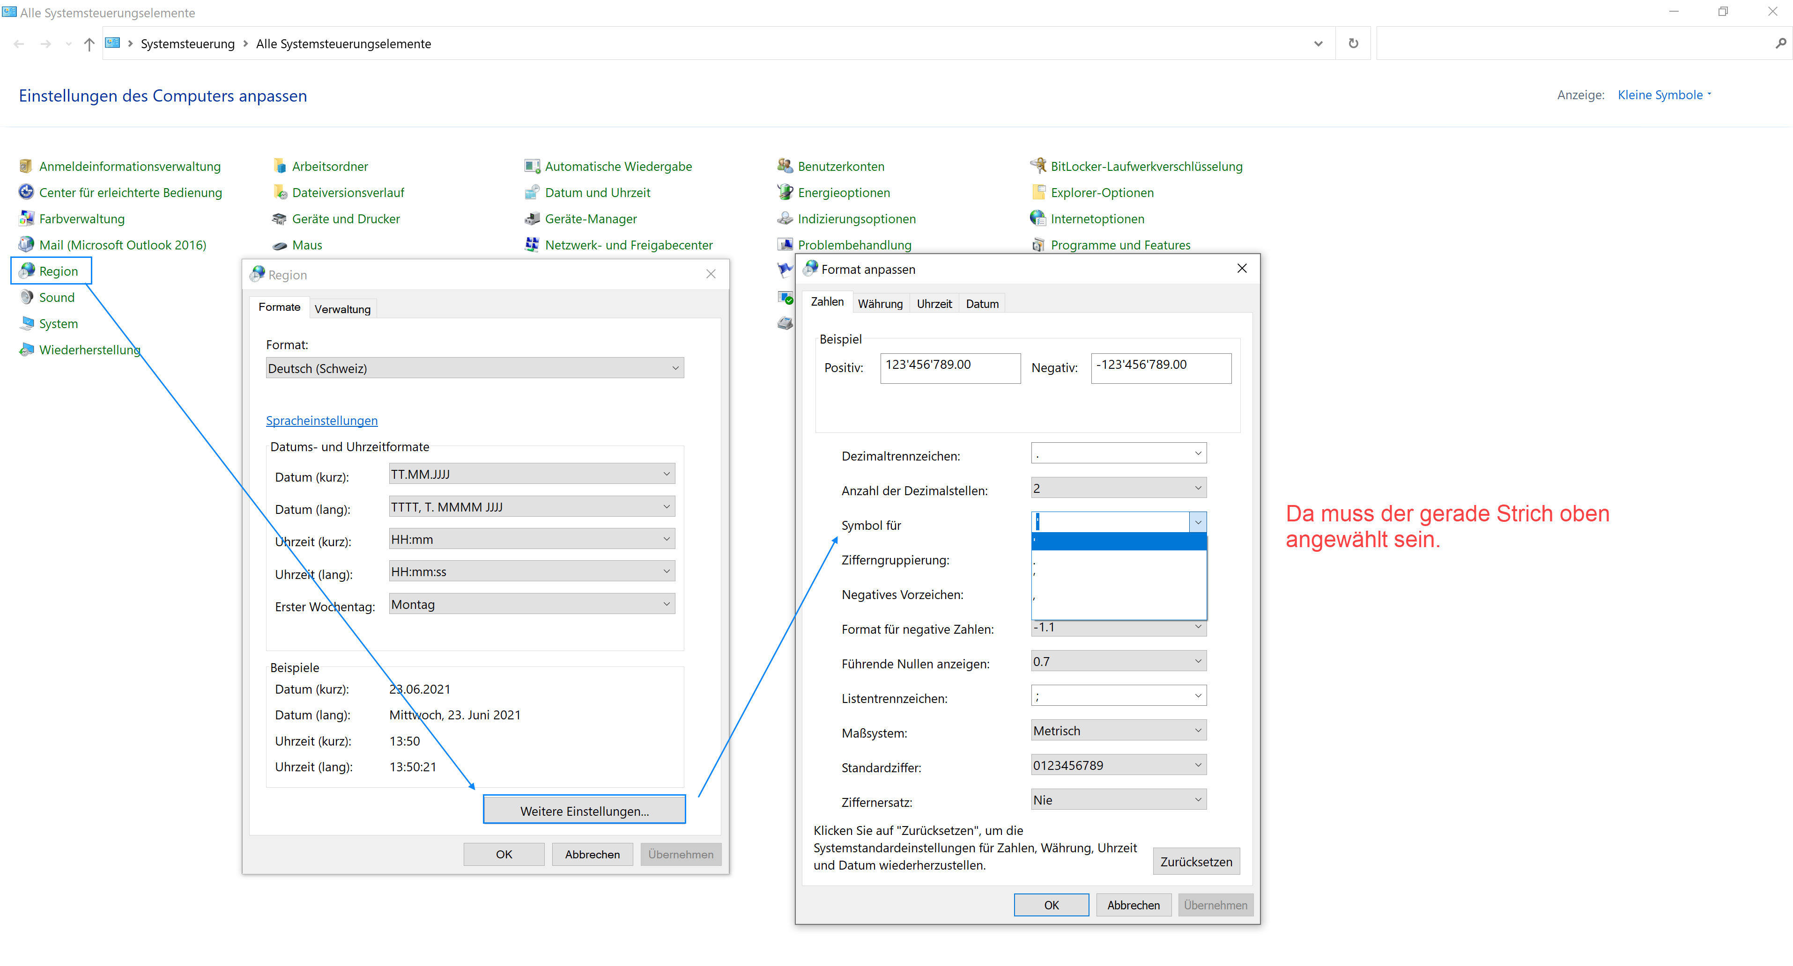Open Spracheinstellungen link
Screen dimensions: 1793x966
click(322, 421)
